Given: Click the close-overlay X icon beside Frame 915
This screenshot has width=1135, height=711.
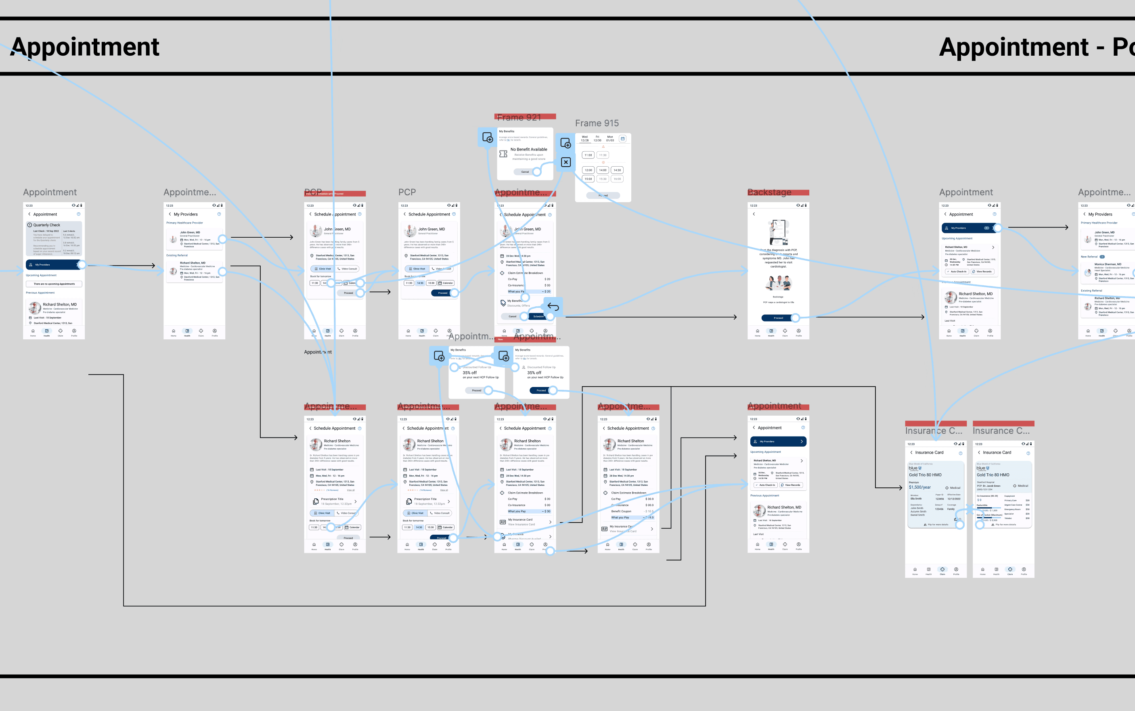Looking at the screenshot, I should pyautogui.click(x=566, y=162).
